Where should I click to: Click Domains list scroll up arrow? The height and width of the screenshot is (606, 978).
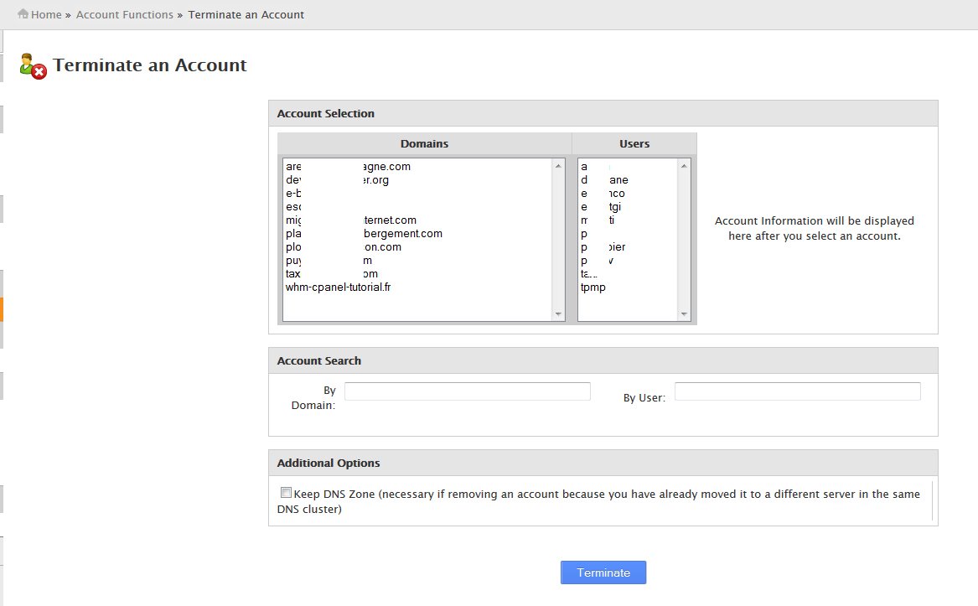click(x=558, y=166)
